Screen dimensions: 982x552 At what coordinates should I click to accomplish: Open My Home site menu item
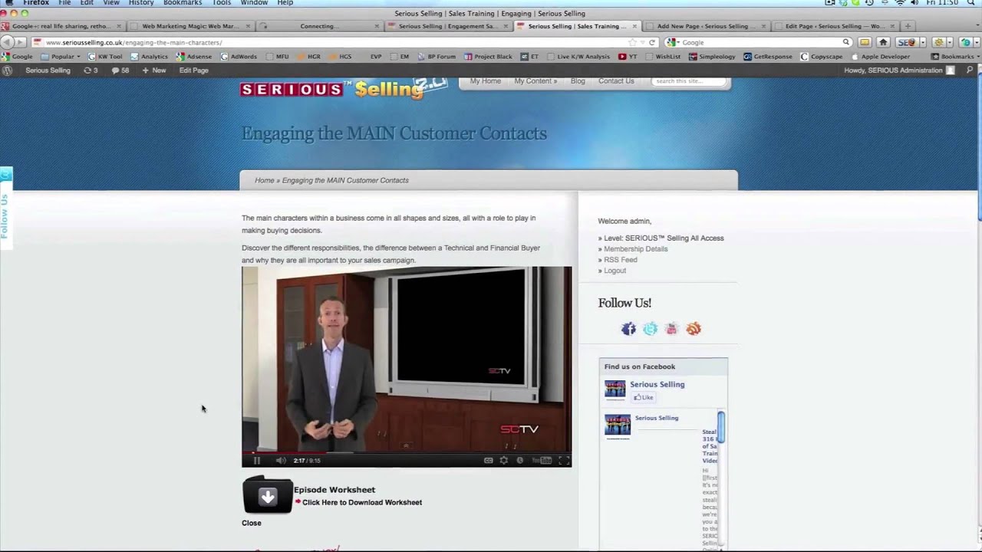(x=486, y=80)
